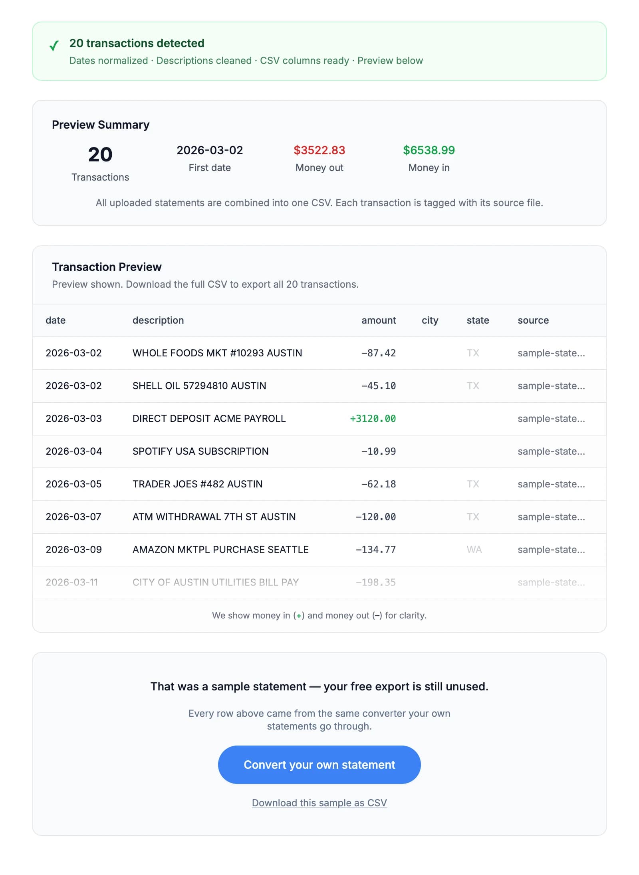Viewport: 639px width, 875px height.
Task: Click the 2026-03-03 date cell
Action: (73, 418)
